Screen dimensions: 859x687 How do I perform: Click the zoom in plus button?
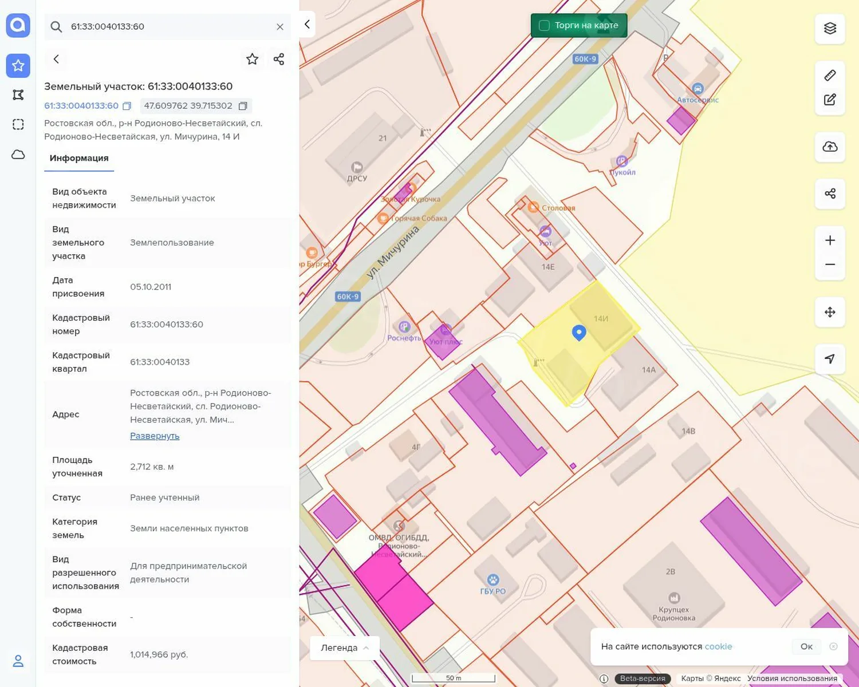click(830, 240)
